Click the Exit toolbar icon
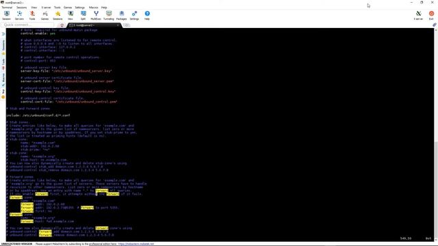 tap(431, 15)
